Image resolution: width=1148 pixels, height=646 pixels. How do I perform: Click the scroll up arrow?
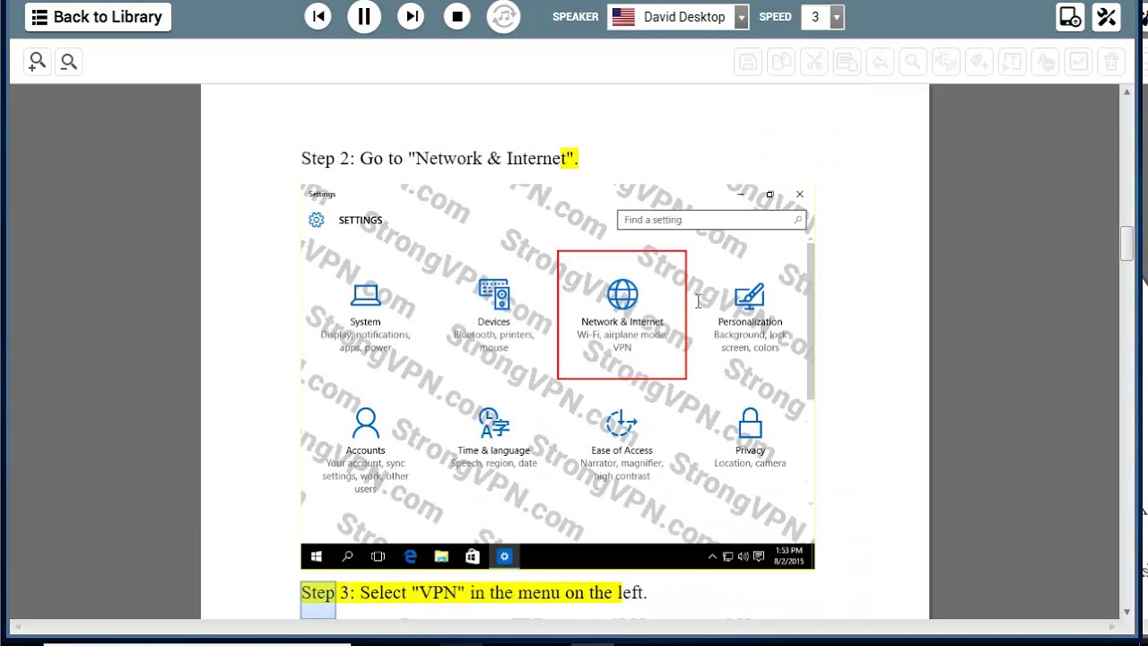(x=1126, y=92)
